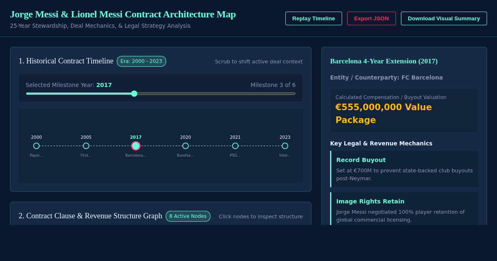Click 'Scrub to shift active deal context' text
Image resolution: width=497 pixels, height=261 pixels.
[259, 61]
